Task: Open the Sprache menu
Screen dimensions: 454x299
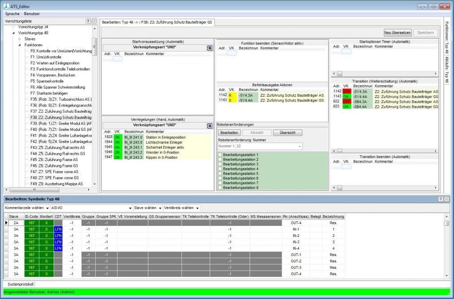Action: (x=12, y=14)
